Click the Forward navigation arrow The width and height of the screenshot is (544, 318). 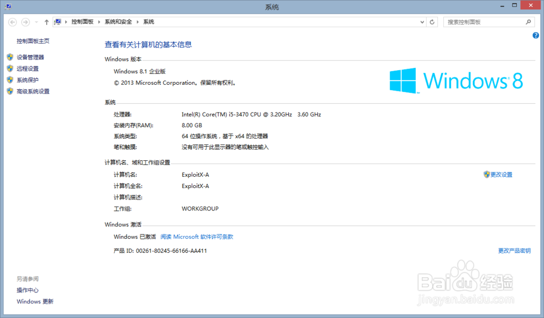[26, 22]
